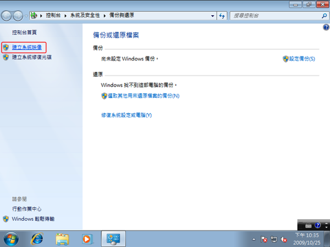Click the shield icon beside Windows 輕鬆傳輸
This screenshot has width=330, height=247.
click(6, 219)
